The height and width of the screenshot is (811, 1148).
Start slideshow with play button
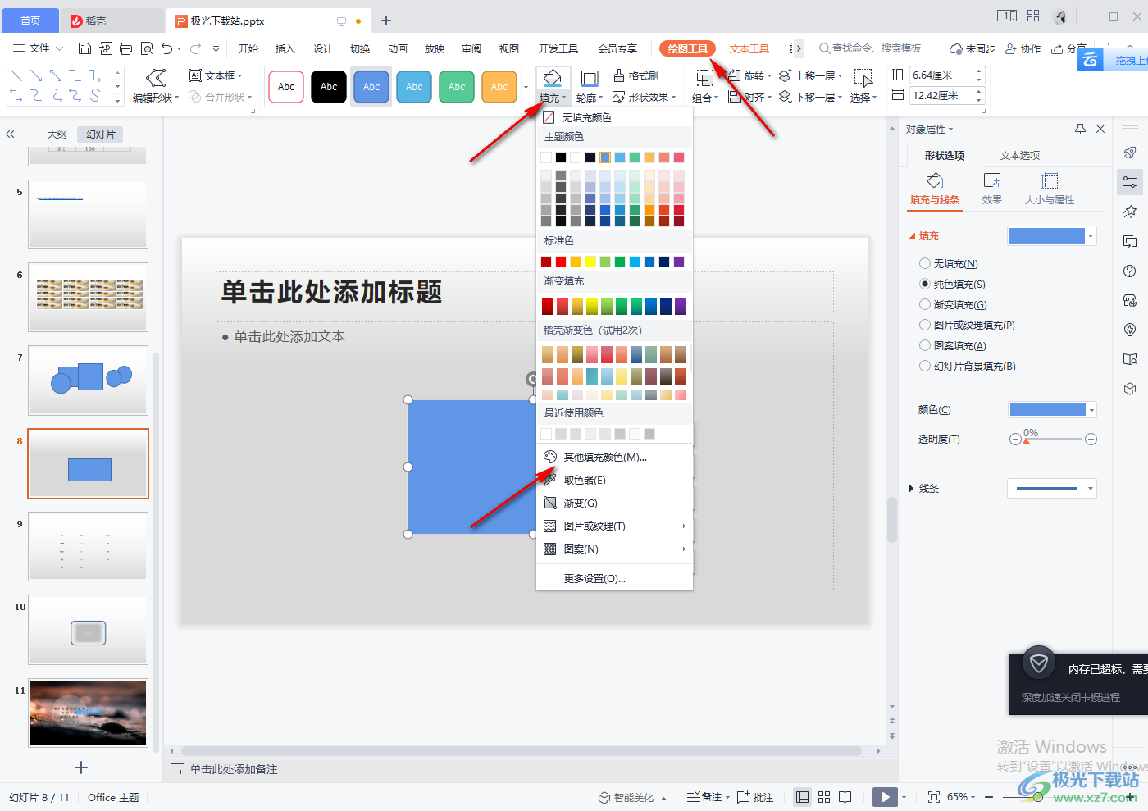[x=885, y=797]
